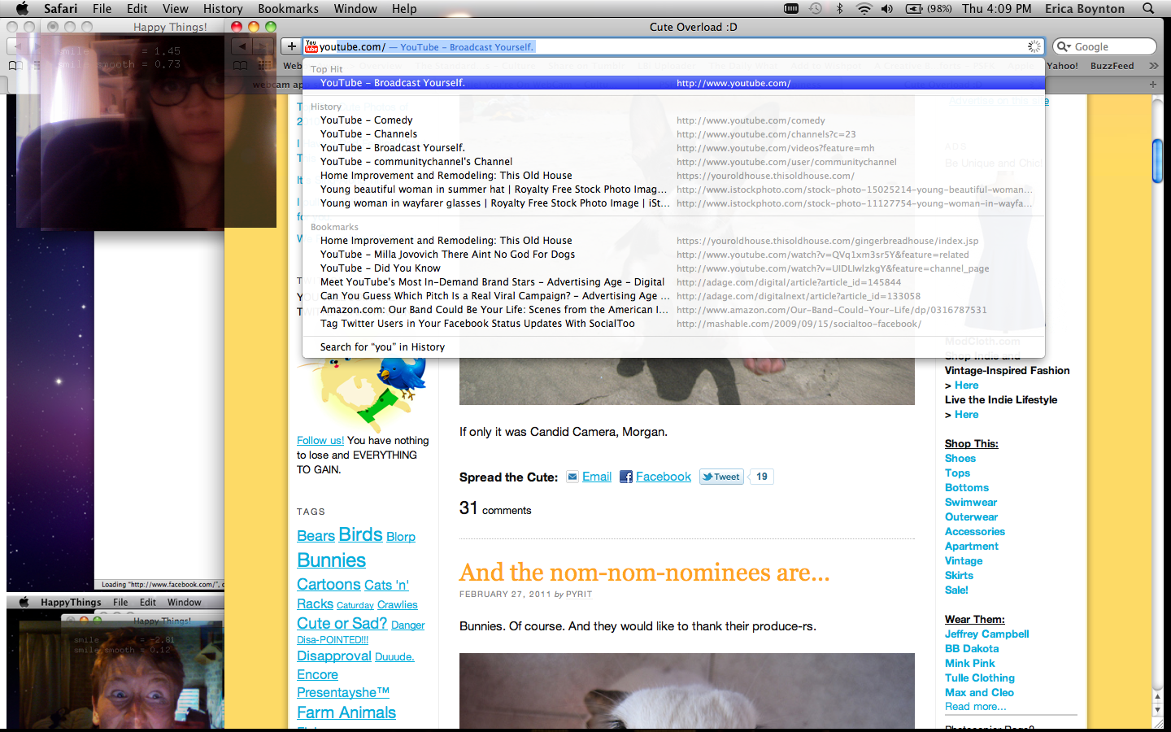Click the Tweet button
Viewport: 1171px width, 732px height.
(721, 477)
